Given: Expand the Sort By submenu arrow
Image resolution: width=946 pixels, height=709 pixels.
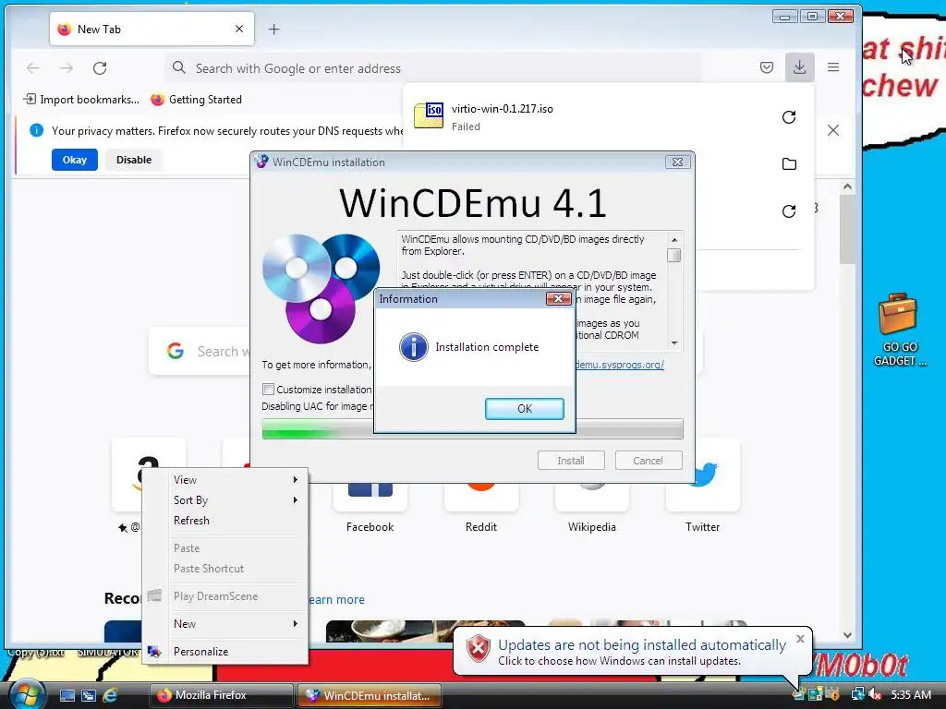Looking at the screenshot, I should coord(296,499).
